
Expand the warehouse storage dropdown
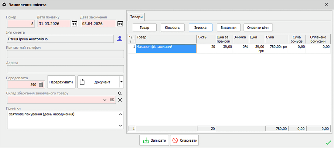click(x=105, y=100)
